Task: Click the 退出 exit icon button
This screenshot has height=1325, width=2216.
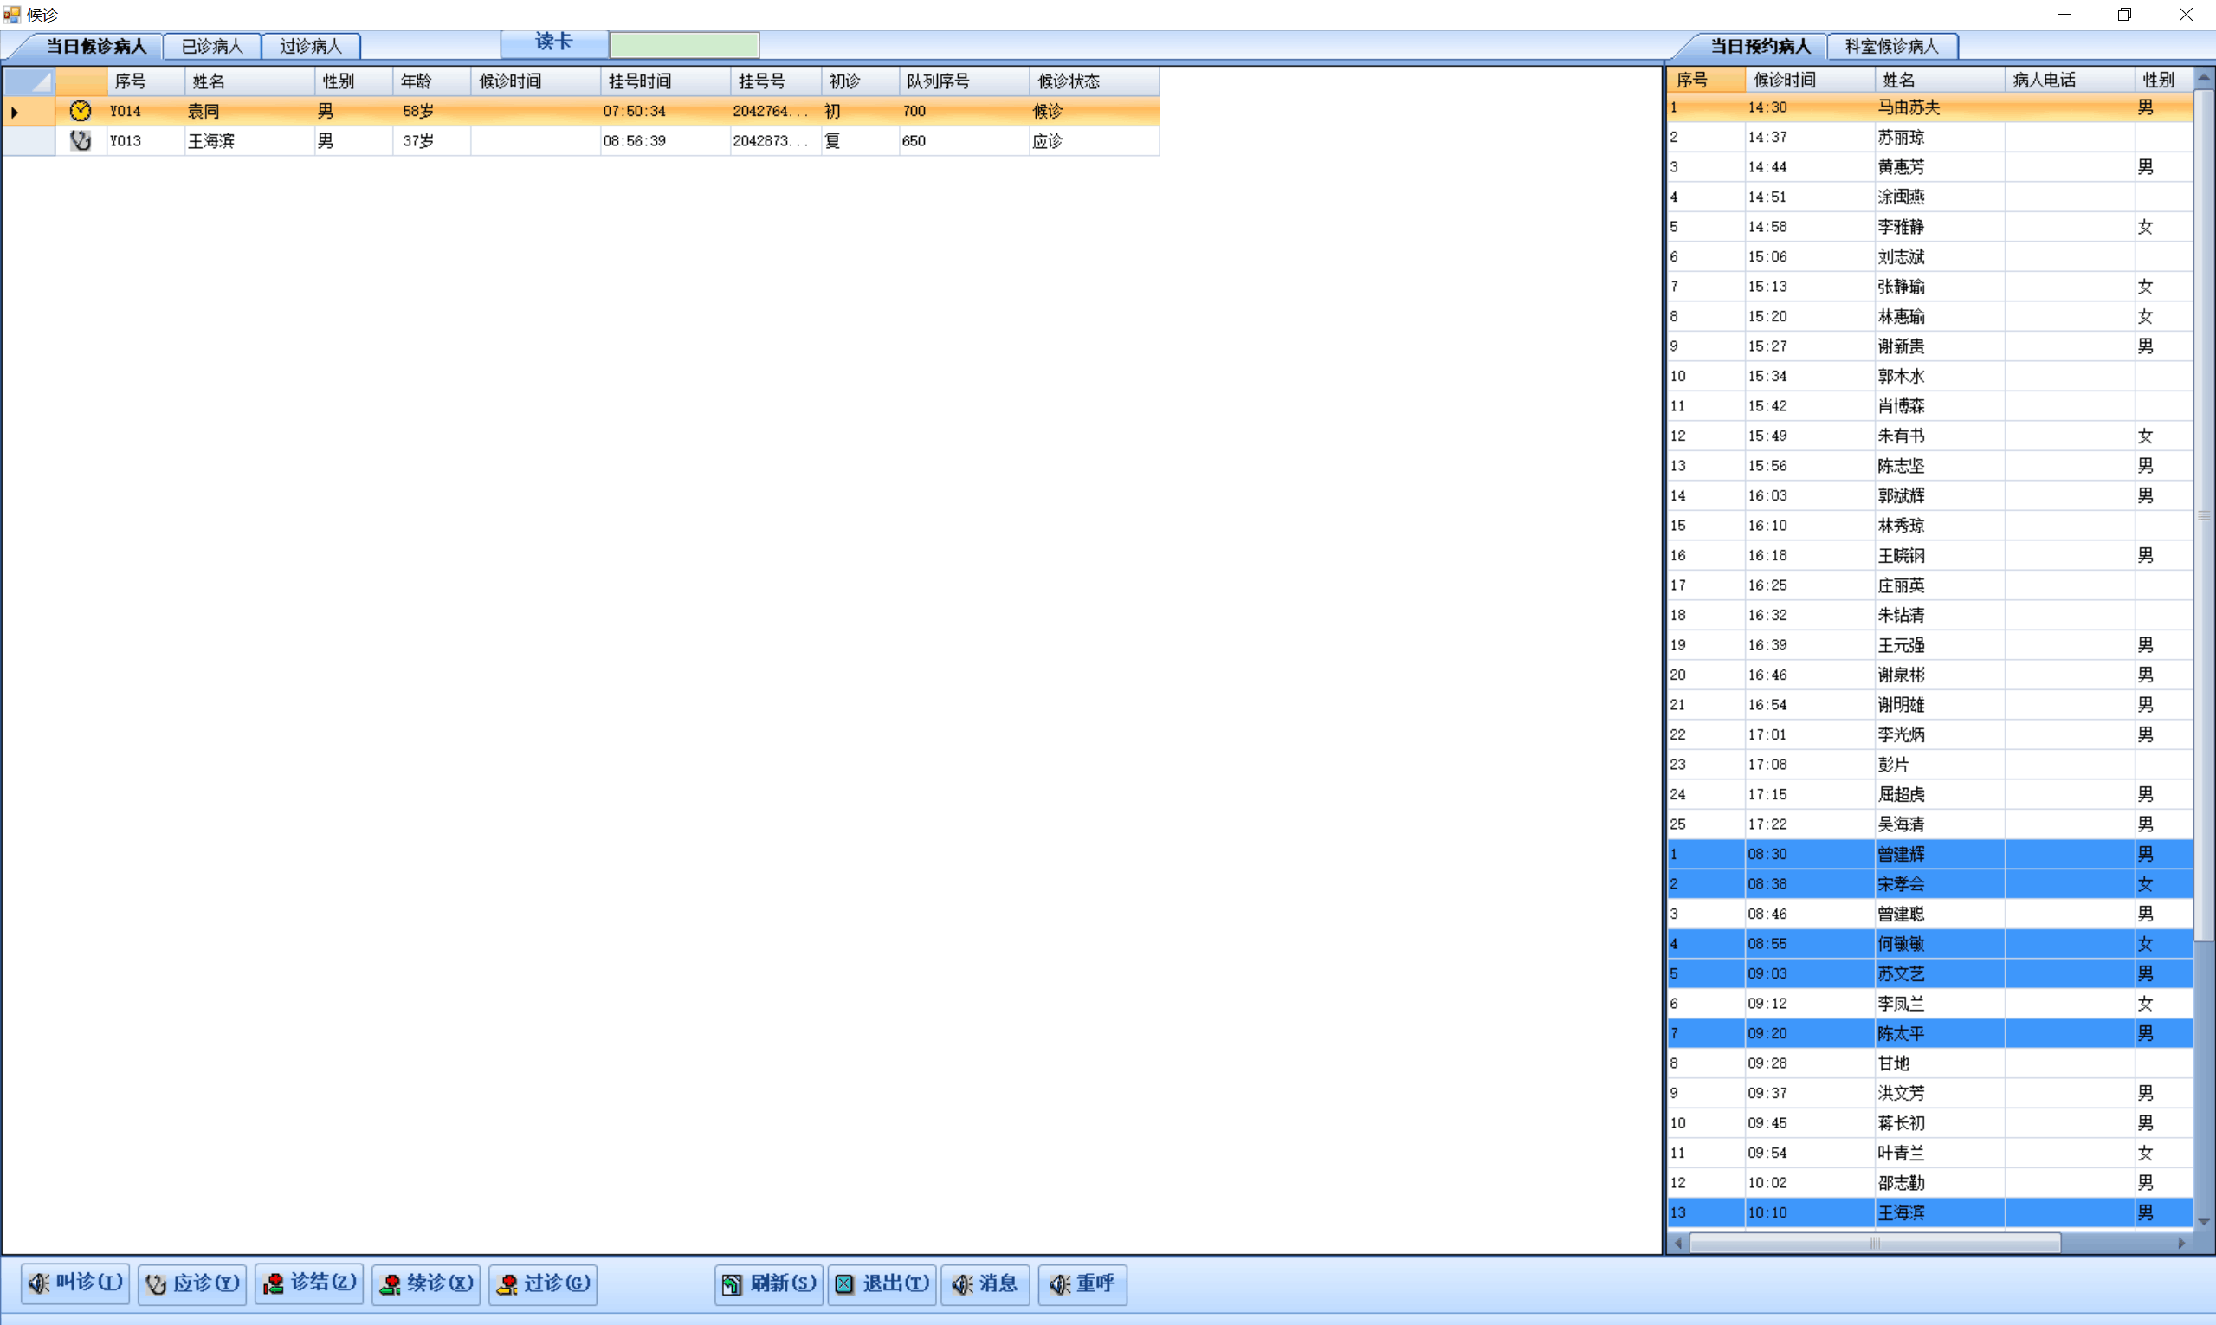Action: pos(843,1284)
